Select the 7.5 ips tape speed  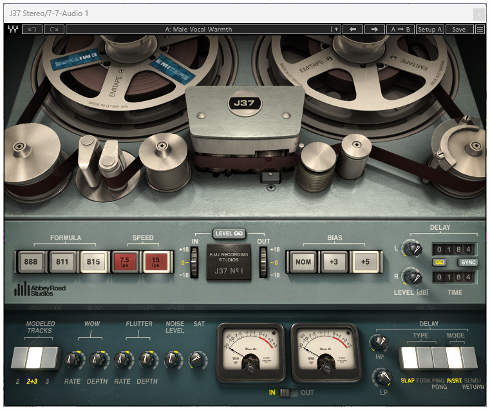[x=126, y=263]
